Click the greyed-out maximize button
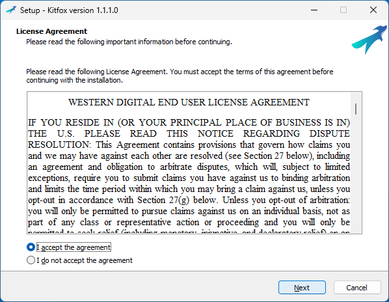 (x=343, y=10)
